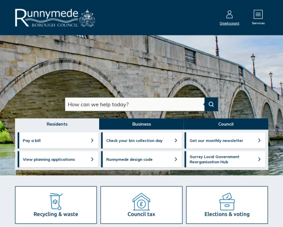
Task: Click chevron next to Get our monthly newsletter
Action: click(x=259, y=140)
